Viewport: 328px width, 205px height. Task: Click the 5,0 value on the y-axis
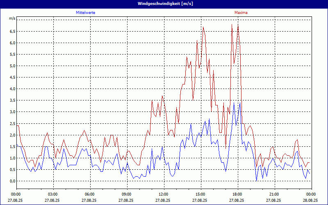click(12, 66)
